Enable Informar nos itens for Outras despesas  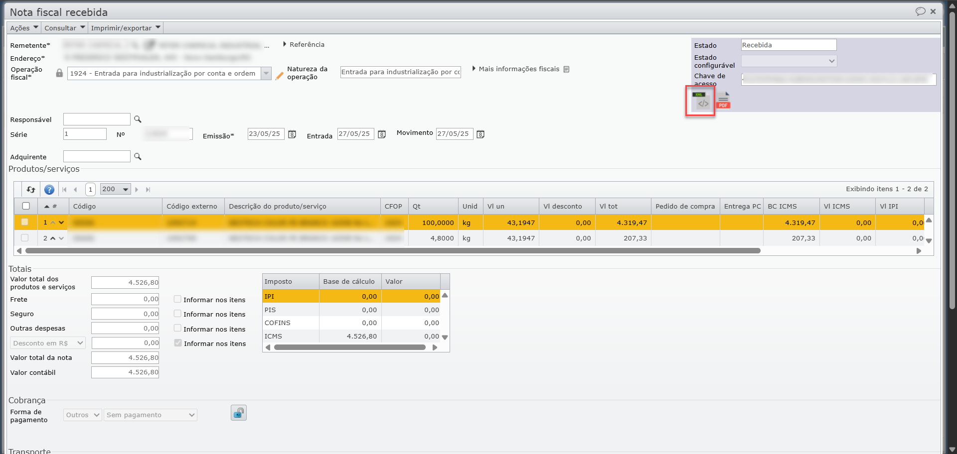177,328
